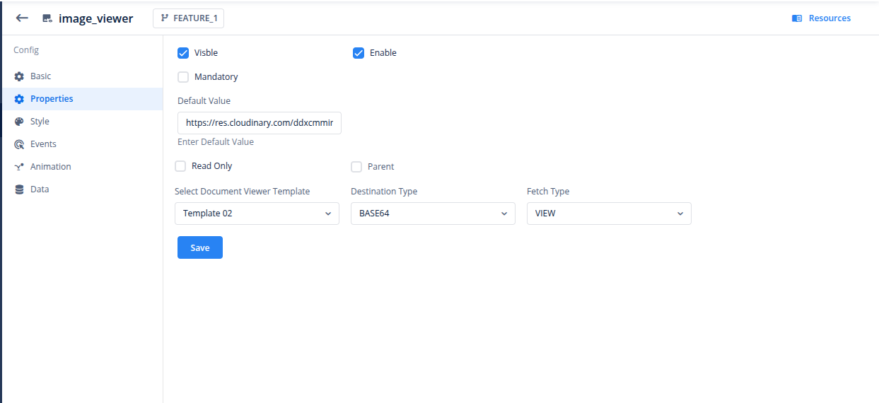Toggle the Enable checkbox

click(x=359, y=53)
